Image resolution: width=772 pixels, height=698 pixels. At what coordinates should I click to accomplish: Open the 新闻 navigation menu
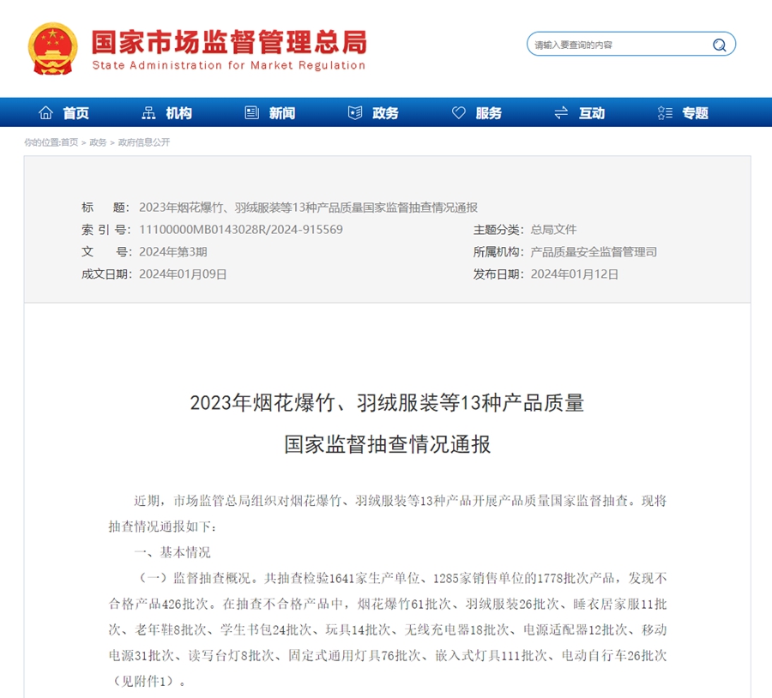(280, 111)
